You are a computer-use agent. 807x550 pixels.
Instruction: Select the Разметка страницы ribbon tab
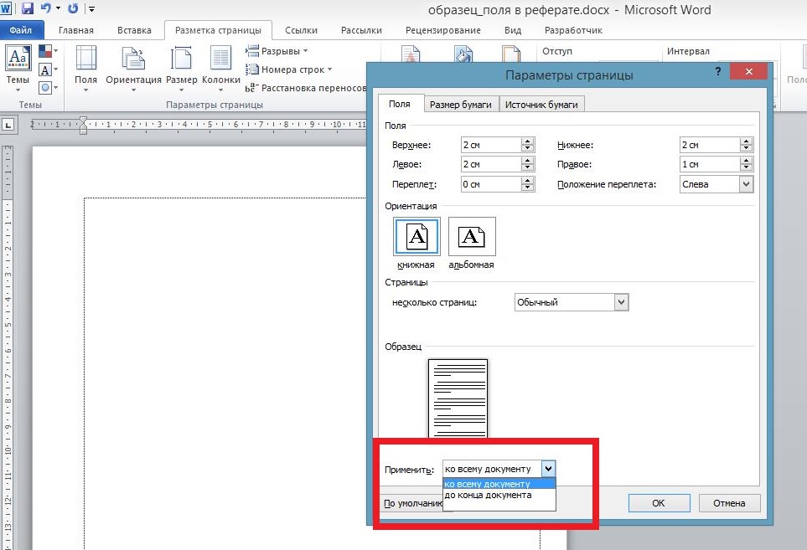(218, 30)
